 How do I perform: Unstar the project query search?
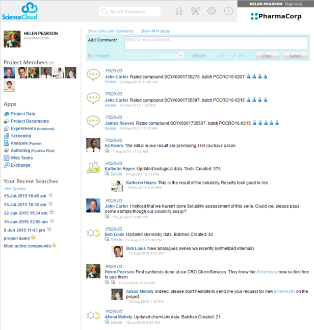pyautogui.click(x=34, y=237)
